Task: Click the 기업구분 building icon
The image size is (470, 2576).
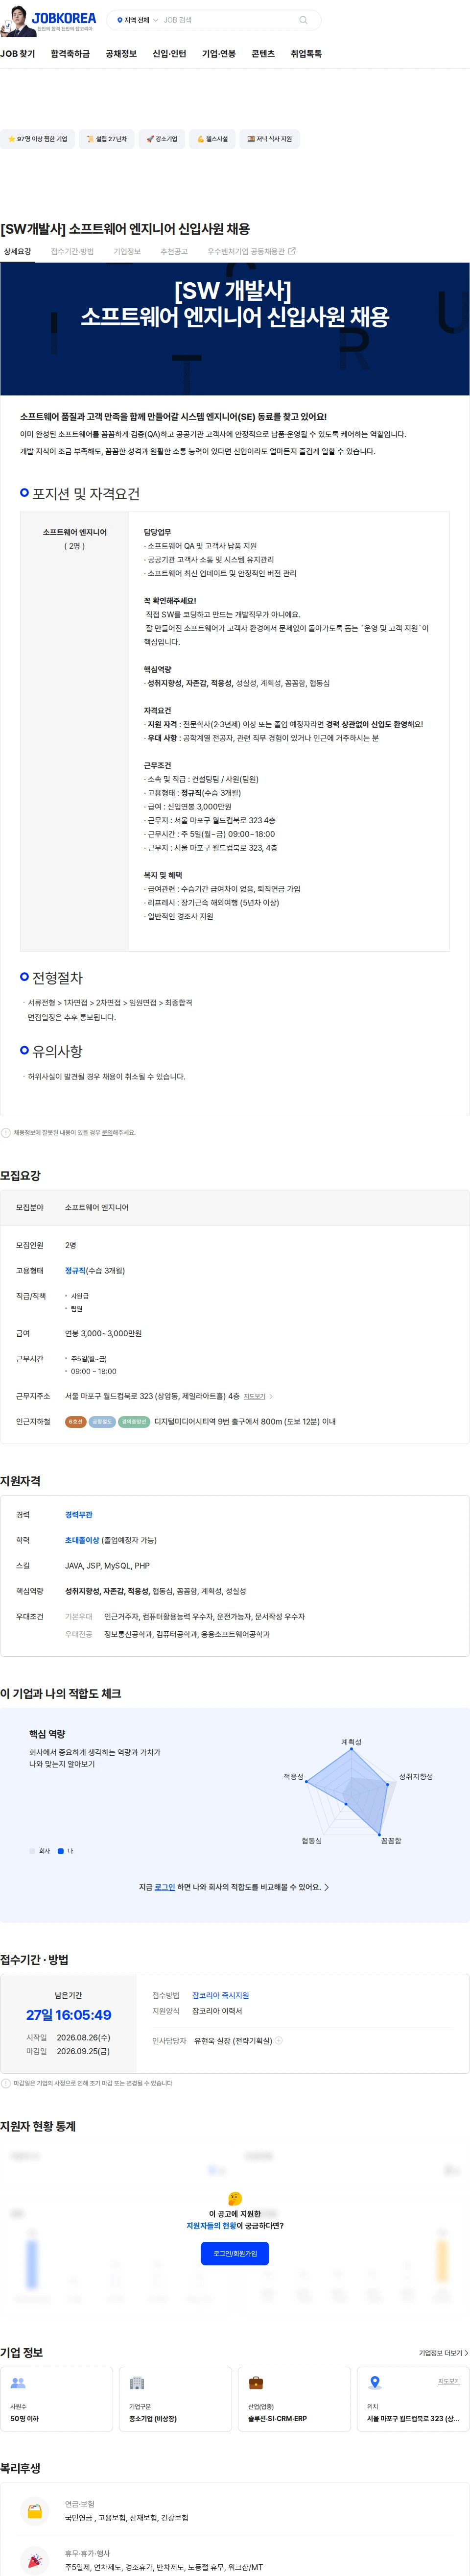Action: [137, 2383]
